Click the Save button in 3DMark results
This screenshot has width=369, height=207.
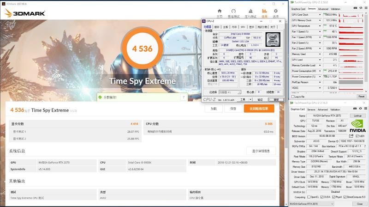click(233, 109)
